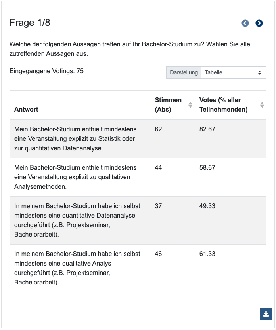This screenshot has width=276, height=330.
Task: Click the Votes (% aller Teilnehmenden) header text
Action: (223, 105)
